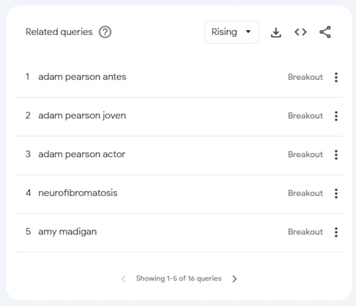Click the neurofibromatosis query

(78, 193)
